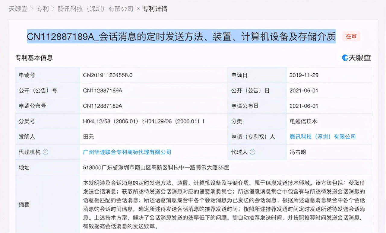Click the 摘要 row label
The height and width of the screenshot is (233, 386).
click(x=24, y=205)
